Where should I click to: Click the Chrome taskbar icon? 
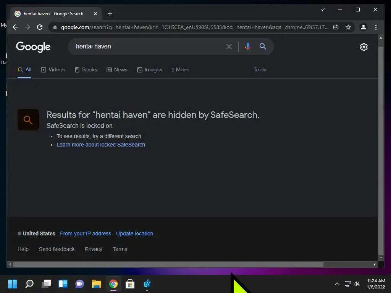pos(113,284)
